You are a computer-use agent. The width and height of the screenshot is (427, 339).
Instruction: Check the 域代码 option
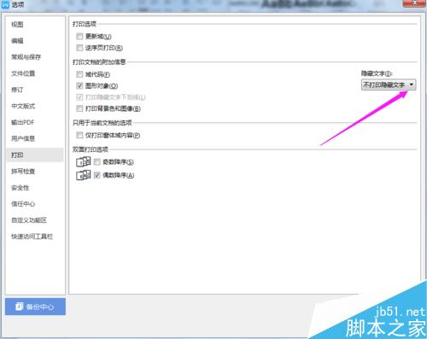pos(79,74)
